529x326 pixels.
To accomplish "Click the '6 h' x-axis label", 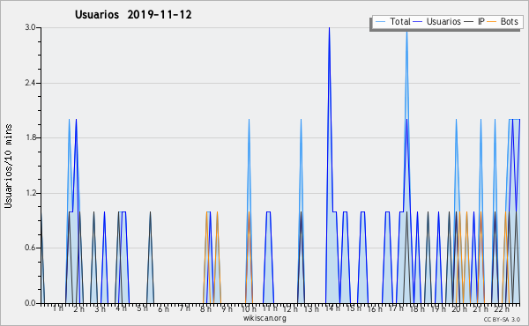I will pos(164,308).
